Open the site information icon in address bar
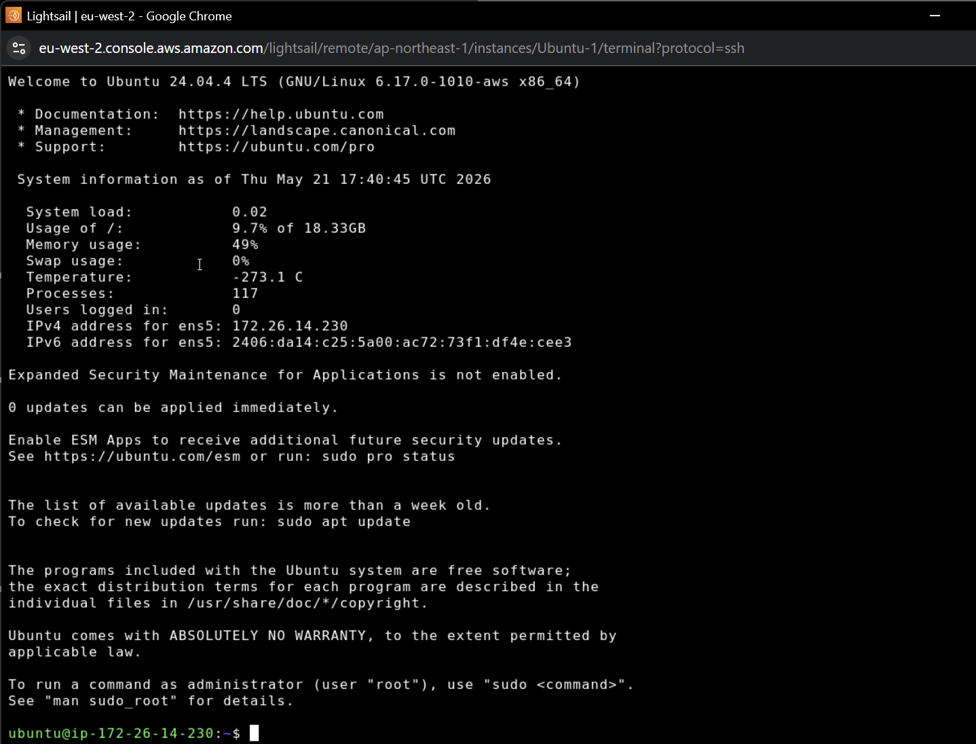The height and width of the screenshot is (744, 976). (x=19, y=48)
